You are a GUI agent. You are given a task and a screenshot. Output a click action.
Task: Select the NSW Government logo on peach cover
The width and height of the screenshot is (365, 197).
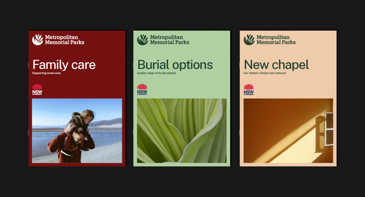coord(248,89)
